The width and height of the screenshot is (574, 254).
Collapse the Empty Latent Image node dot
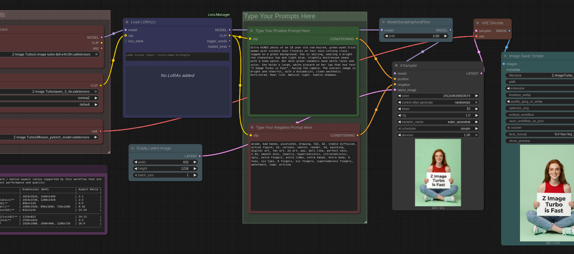tap(132, 148)
